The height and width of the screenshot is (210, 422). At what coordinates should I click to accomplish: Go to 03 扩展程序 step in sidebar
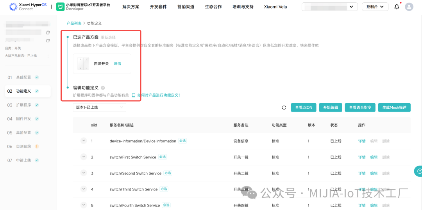click(23, 105)
